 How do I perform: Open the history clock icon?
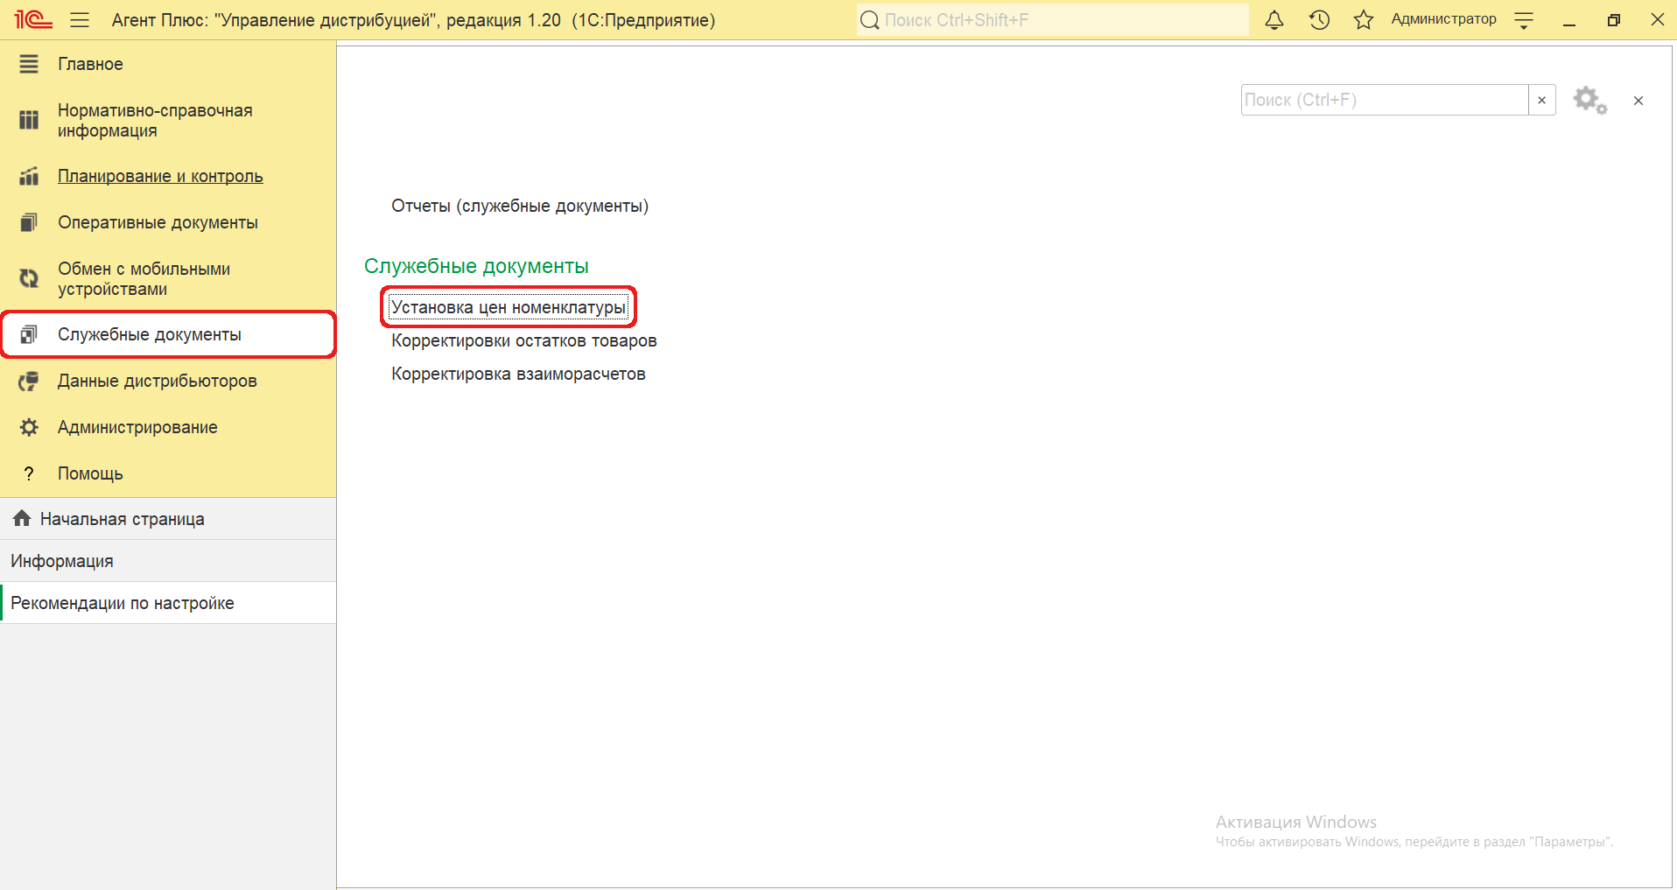(x=1319, y=20)
